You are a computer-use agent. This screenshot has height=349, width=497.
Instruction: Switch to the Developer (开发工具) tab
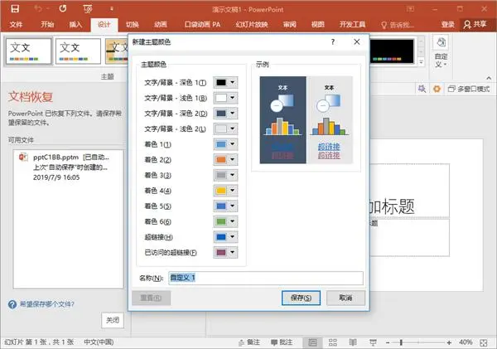(353, 24)
